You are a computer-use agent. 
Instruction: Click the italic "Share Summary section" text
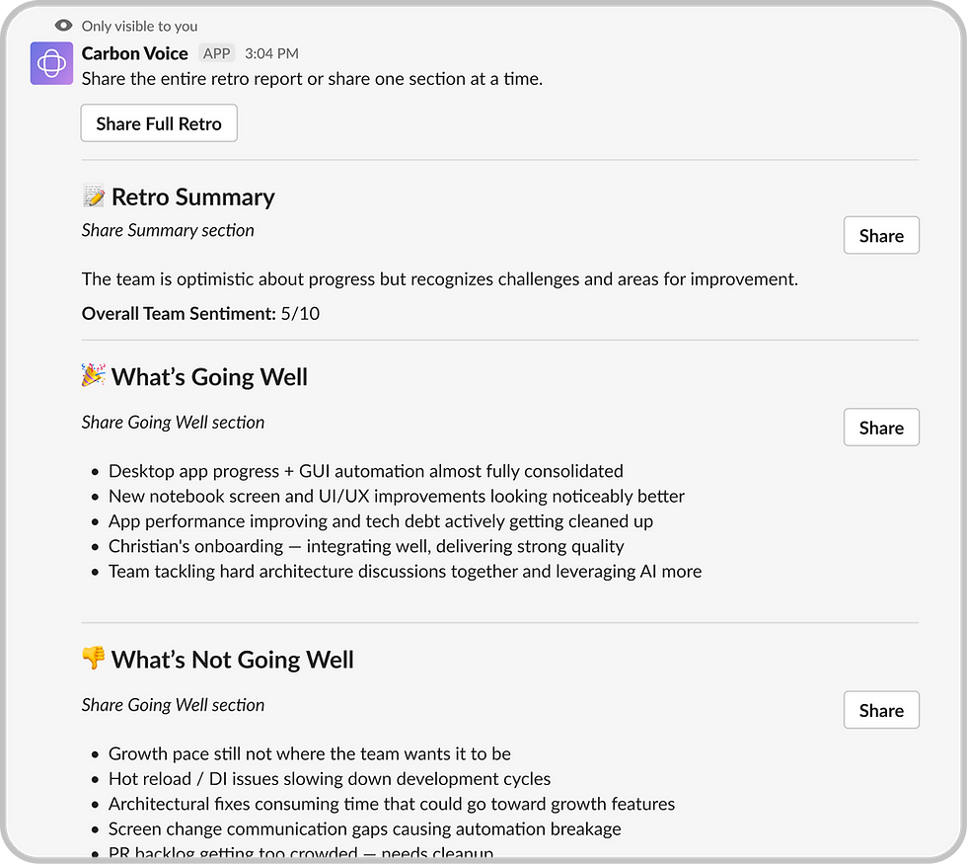pos(168,230)
